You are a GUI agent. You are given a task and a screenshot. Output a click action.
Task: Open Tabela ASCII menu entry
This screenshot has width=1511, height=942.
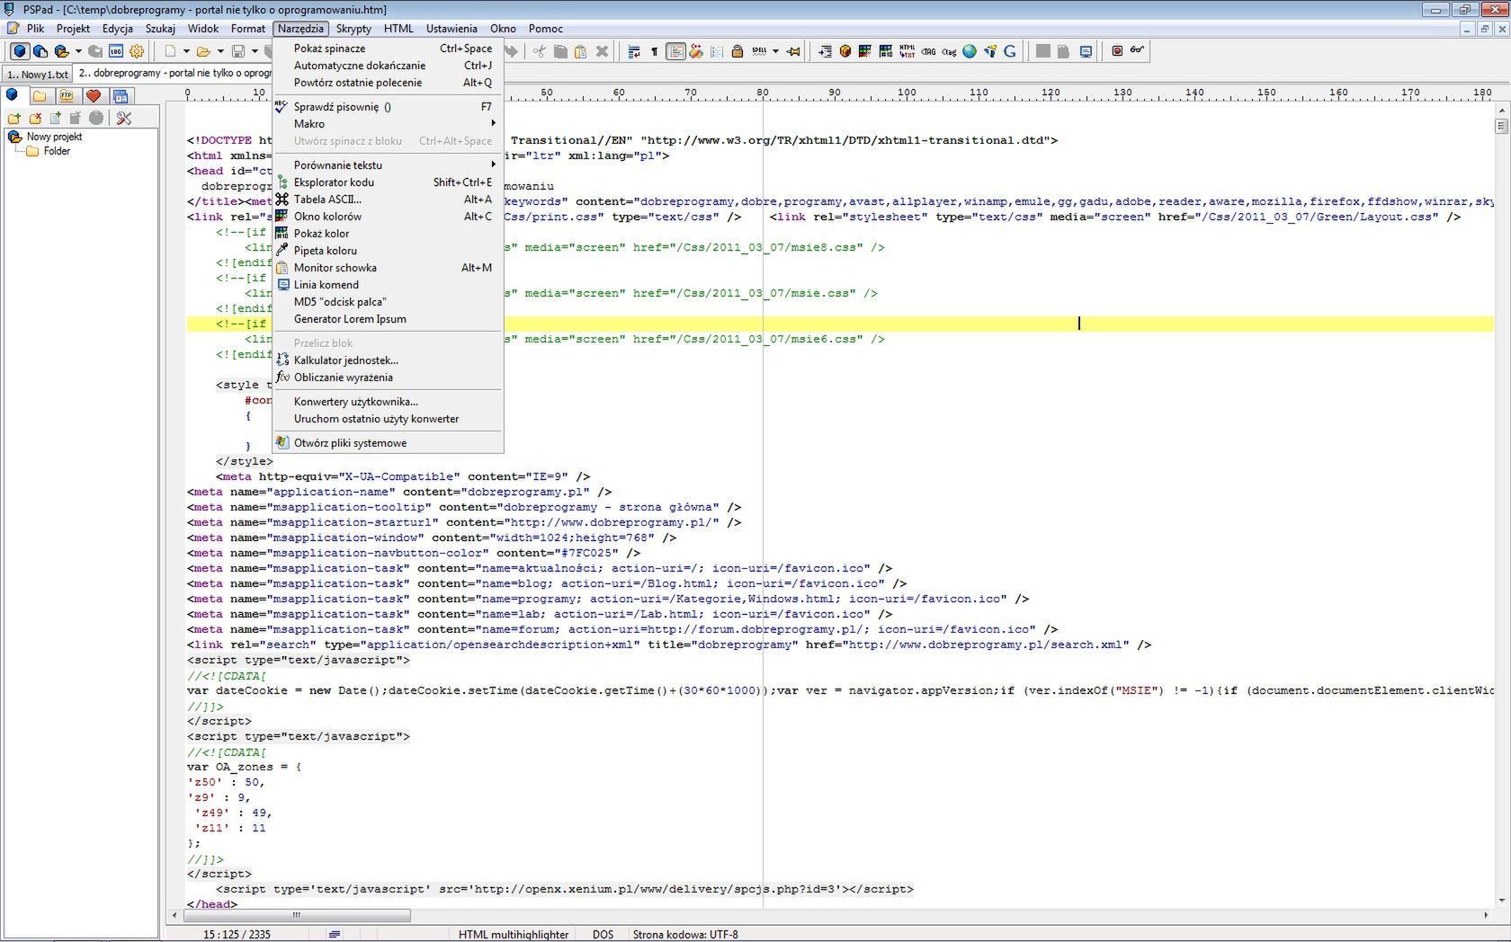point(388,200)
